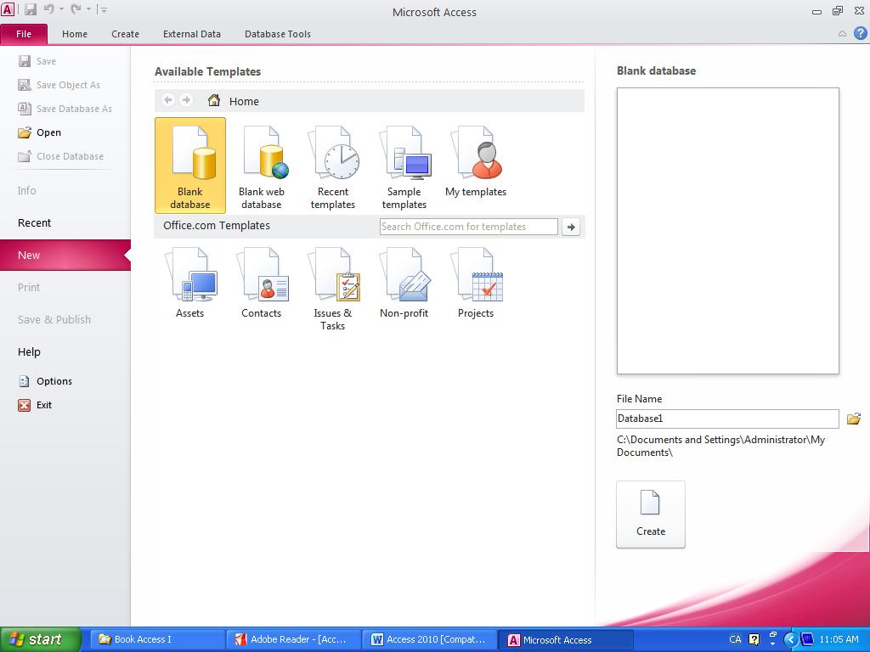Open the Projects templates
The height and width of the screenshot is (652, 870).
click(476, 284)
